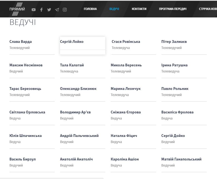Click on Сніжана Єгорова name
This screenshot has height=179, width=217.
[x=126, y=112]
